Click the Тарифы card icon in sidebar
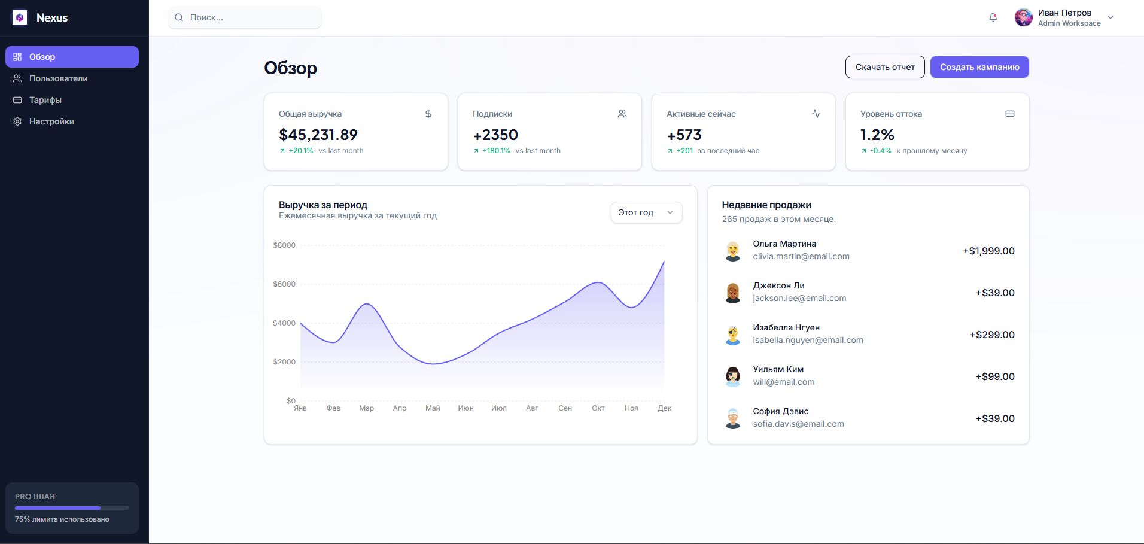This screenshot has height=544, width=1144. coord(17,100)
